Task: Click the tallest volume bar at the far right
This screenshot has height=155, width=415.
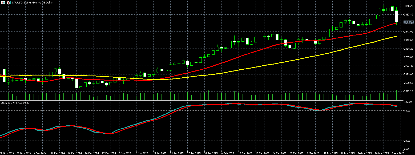Action: click(x=396, y=95)
